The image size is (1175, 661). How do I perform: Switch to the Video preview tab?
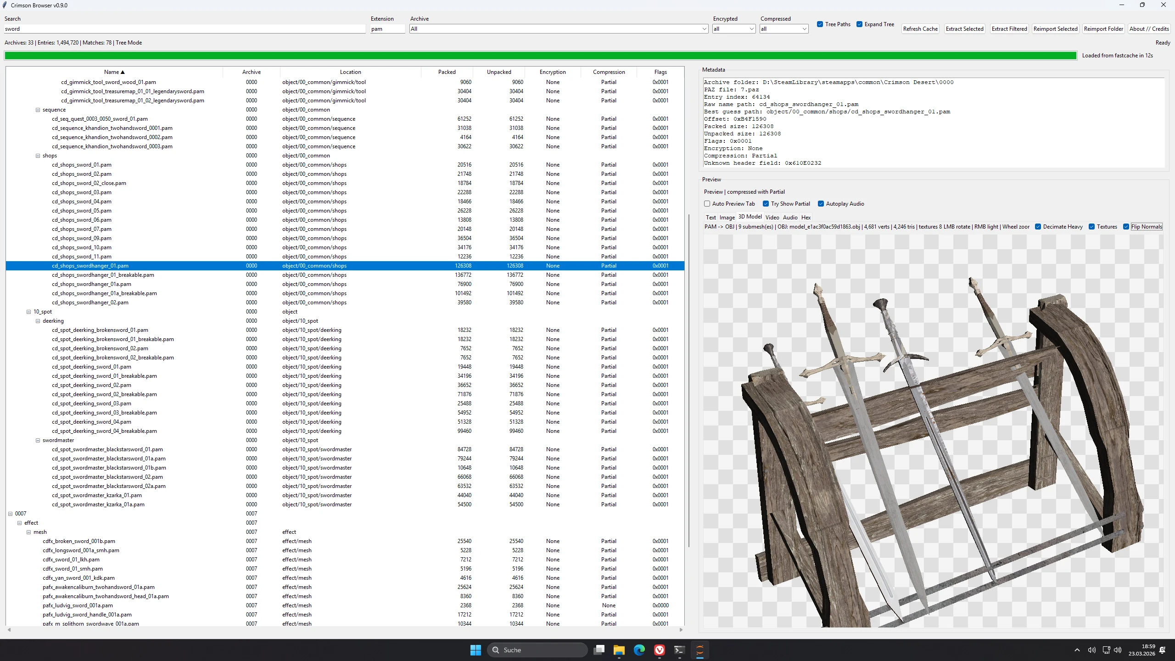tap(772, 218)
